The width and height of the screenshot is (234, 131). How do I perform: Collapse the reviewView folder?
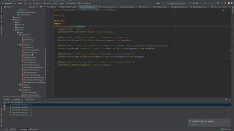tap(18, 85)
